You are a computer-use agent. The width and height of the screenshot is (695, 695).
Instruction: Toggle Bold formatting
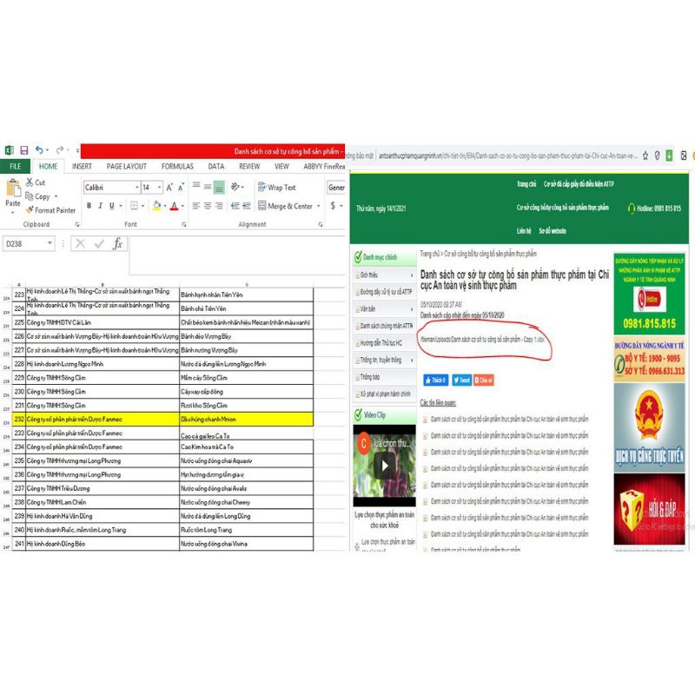coord(89,206)
